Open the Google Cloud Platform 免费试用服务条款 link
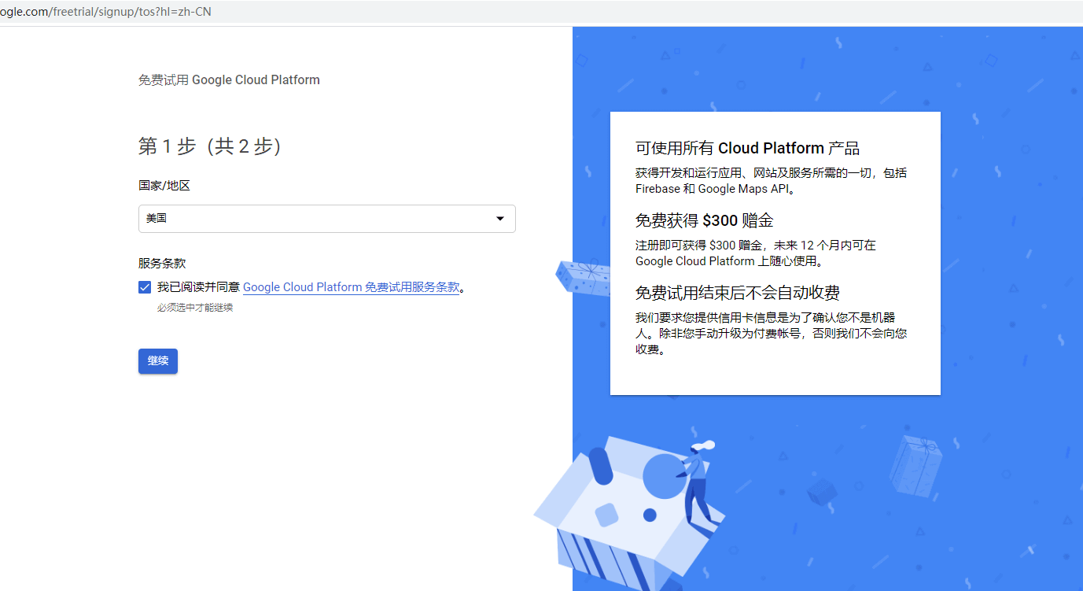 pos(351,287)
